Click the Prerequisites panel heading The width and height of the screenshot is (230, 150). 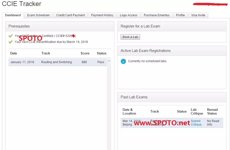coord(19,26)
